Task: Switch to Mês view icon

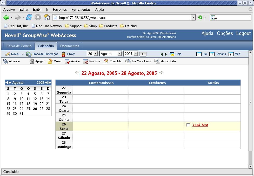Action: tap(231, 54)
